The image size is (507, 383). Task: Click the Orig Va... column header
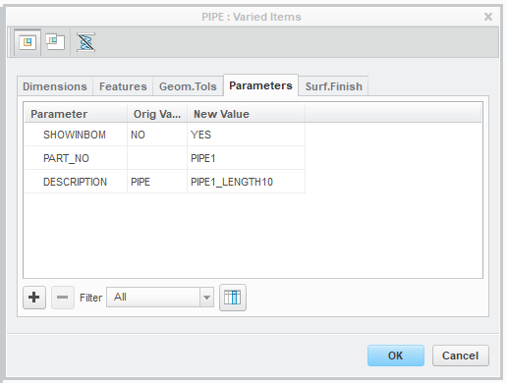157,114
